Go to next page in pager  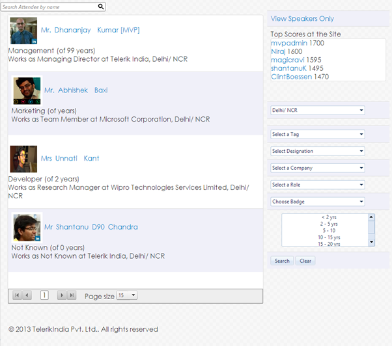(x=62, y=295)
